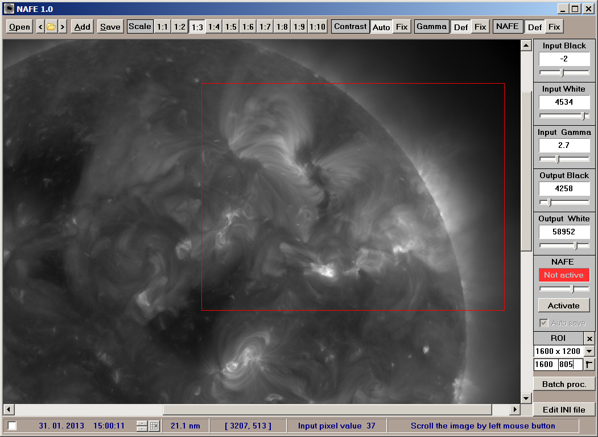Toggle Gamma Fix mode
The height and width of the screenshot is (437, 598).
pyautogui.click(x=480, y=27)
